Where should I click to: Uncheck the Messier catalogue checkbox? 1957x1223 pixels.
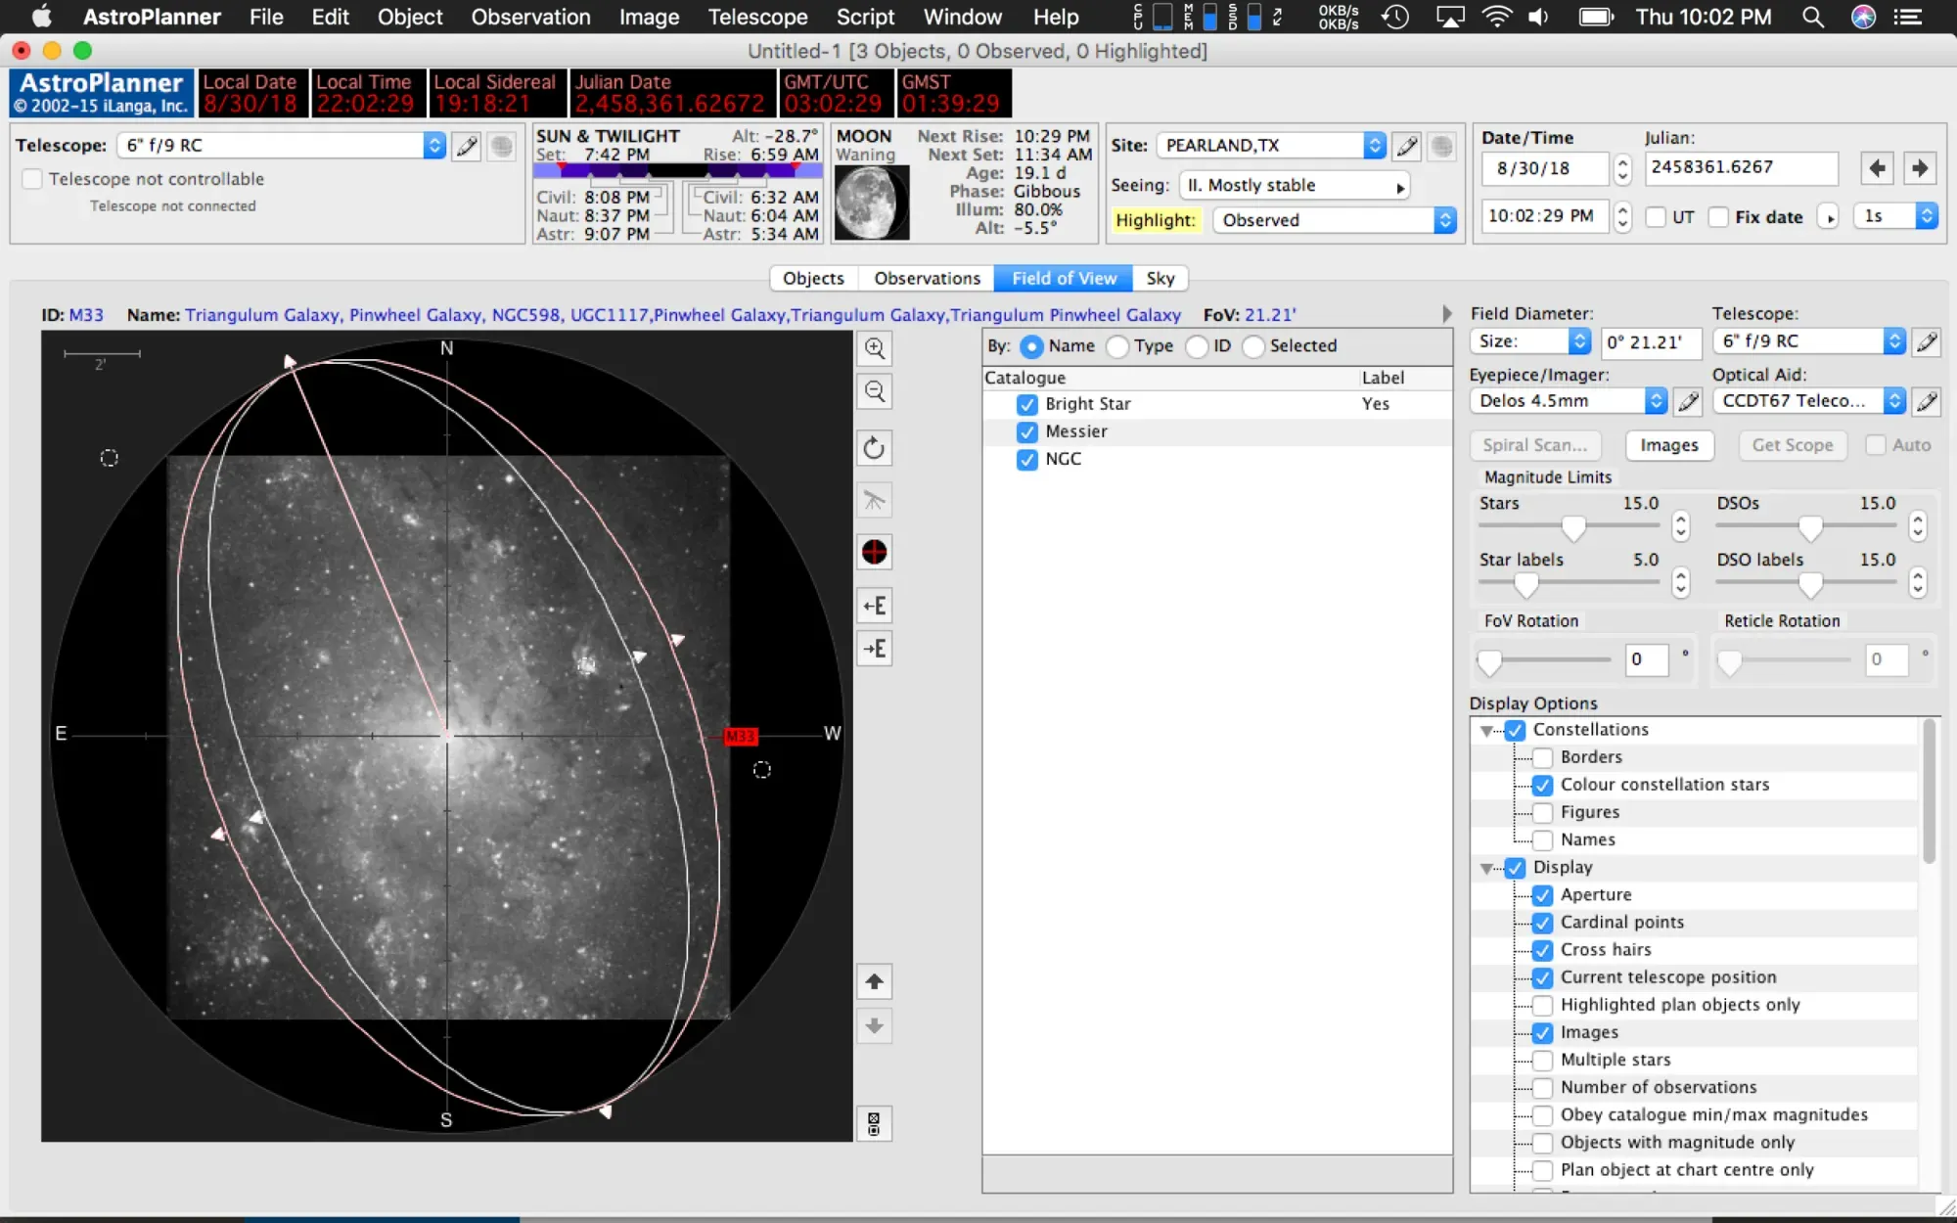pos(1026,432)
